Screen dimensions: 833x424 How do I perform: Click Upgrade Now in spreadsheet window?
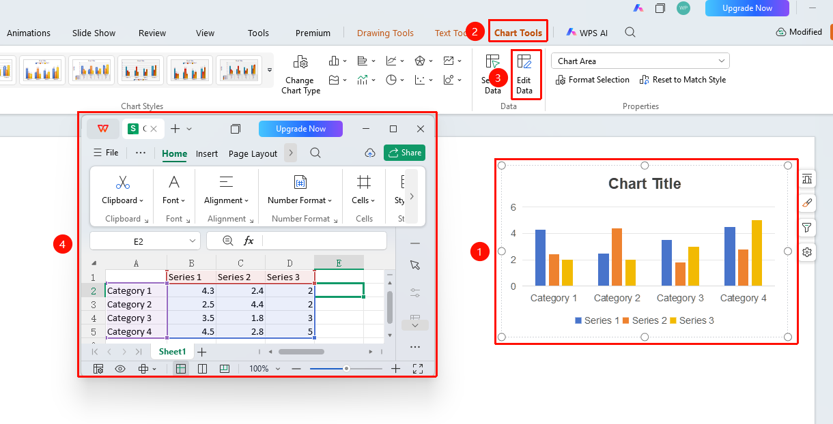tap(300, 129)
